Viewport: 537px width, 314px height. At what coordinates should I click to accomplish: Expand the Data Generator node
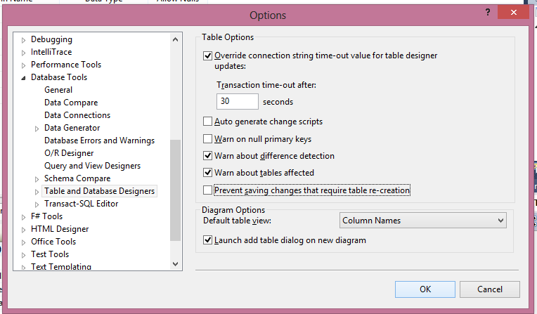pyautogui.click(x=37, y=128)
